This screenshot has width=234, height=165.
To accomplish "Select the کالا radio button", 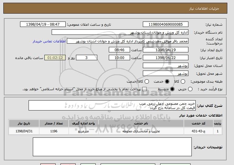I will [x=183, y=81].
